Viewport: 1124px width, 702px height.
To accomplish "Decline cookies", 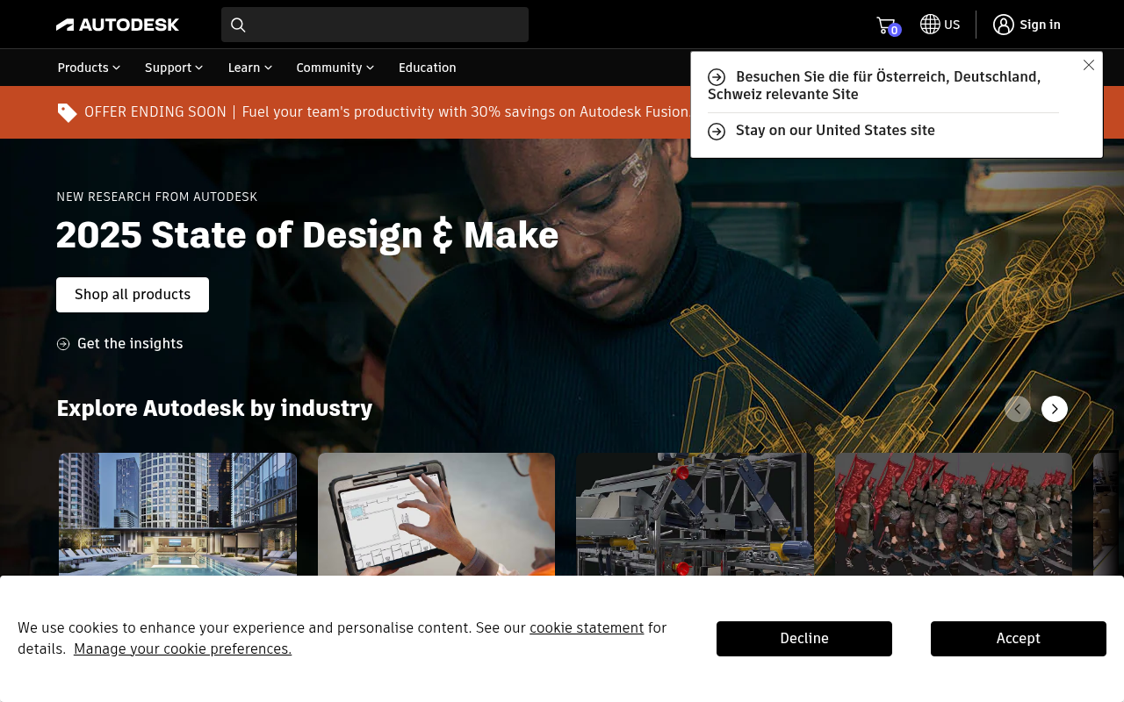I will click(804, 639).
